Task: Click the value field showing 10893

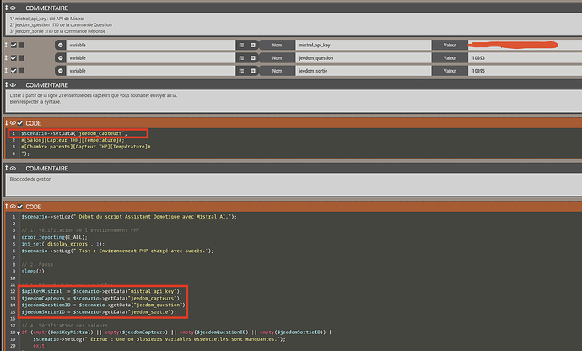Action: [x=525, y=58]
